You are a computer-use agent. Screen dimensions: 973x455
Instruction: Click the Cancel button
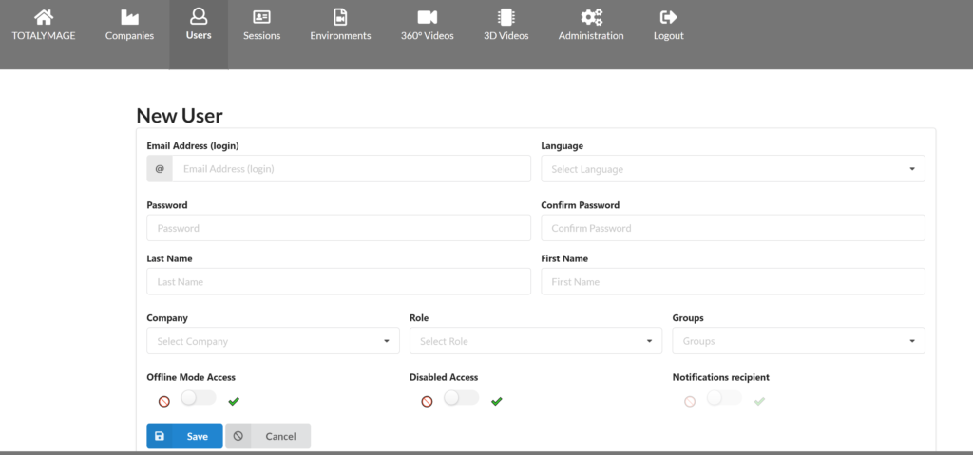[x=268, y=436]
